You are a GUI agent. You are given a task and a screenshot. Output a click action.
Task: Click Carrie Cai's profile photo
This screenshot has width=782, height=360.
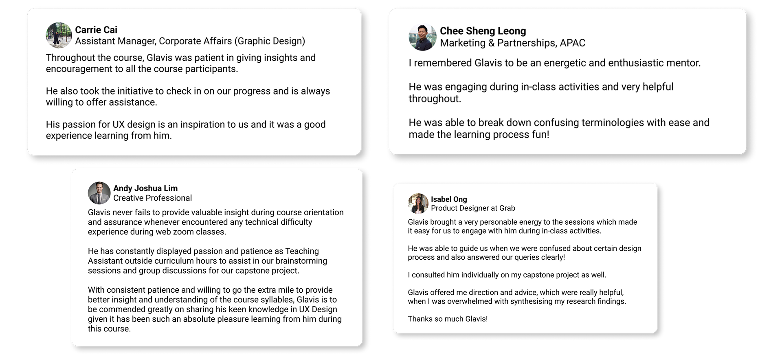coord(59,35)
